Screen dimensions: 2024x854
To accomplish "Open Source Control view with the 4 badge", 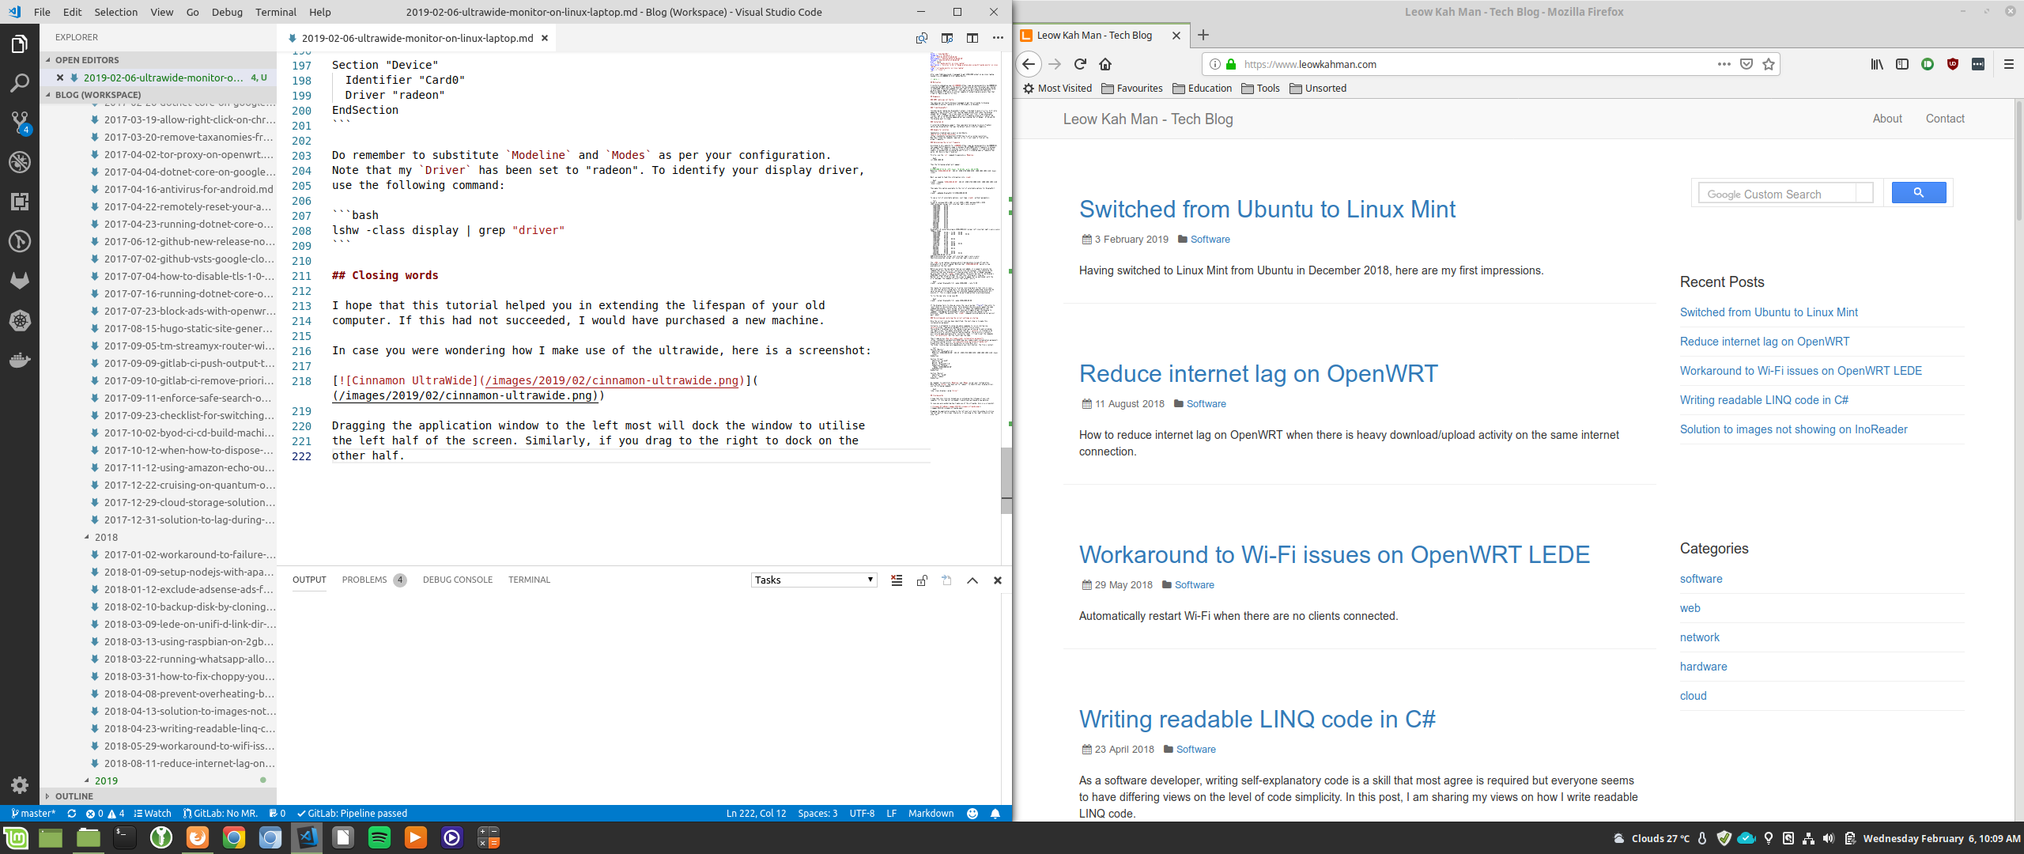I will pos(20,123).
